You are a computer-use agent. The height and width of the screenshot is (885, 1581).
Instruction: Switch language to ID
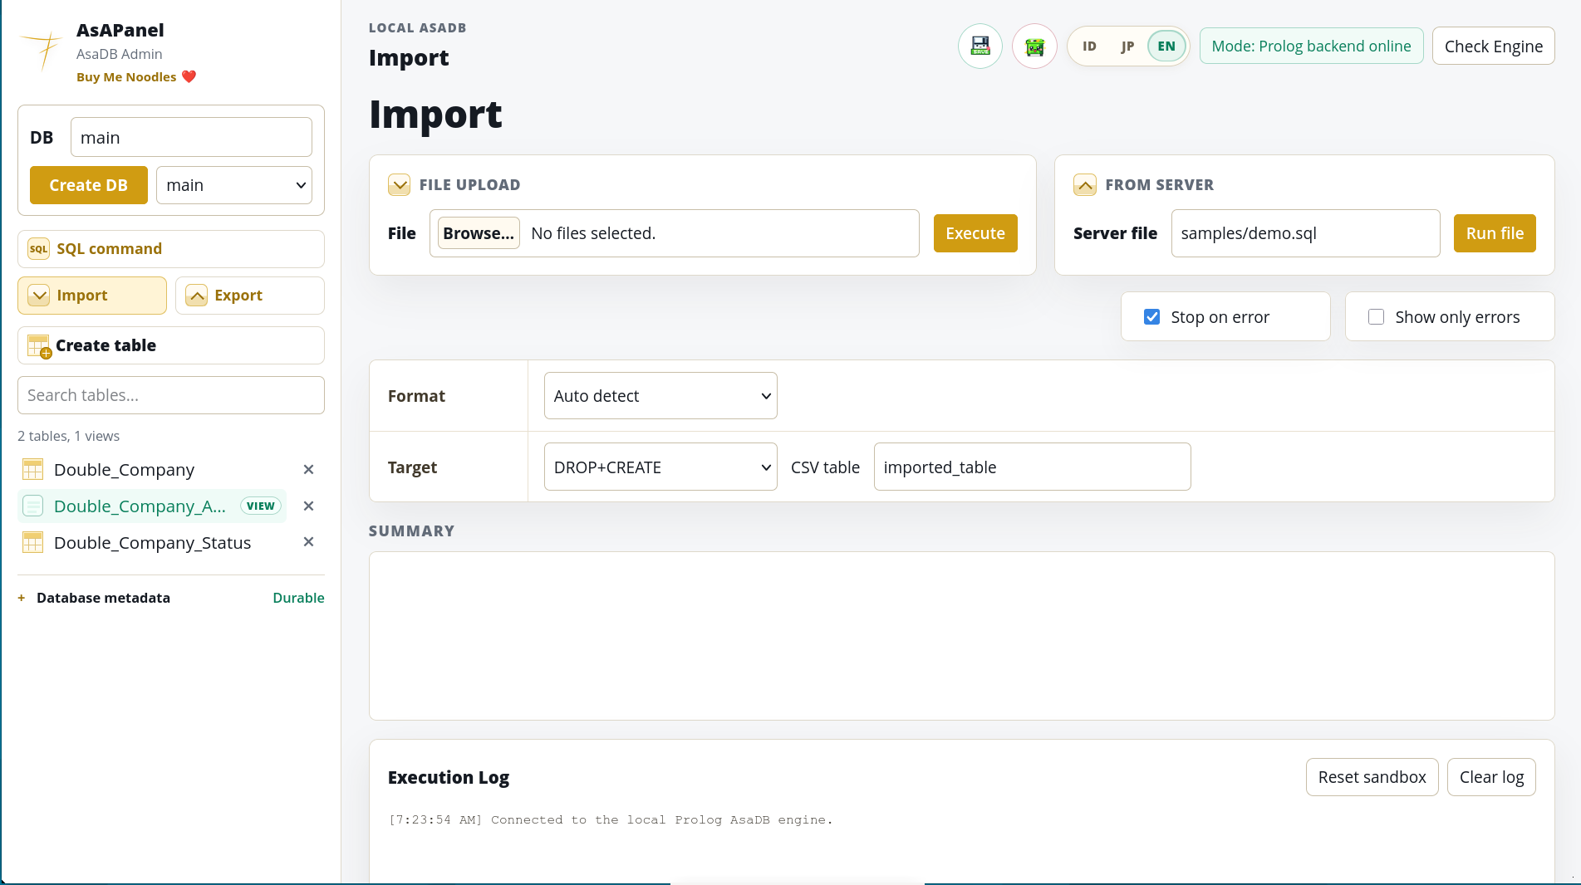click(x=1089, y=46)
